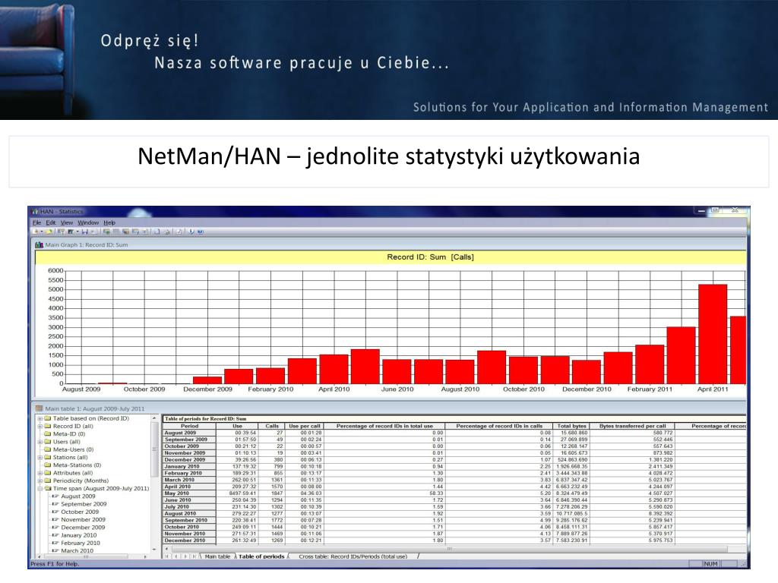Click the open folder icon for Time span
778x583 pixels.
48,488
